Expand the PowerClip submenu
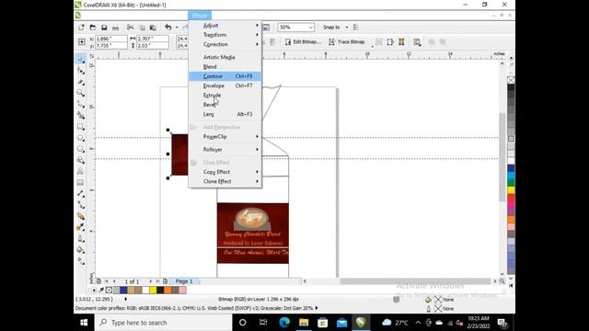This screenshot has width=589, height=331. tap(225, 137)
